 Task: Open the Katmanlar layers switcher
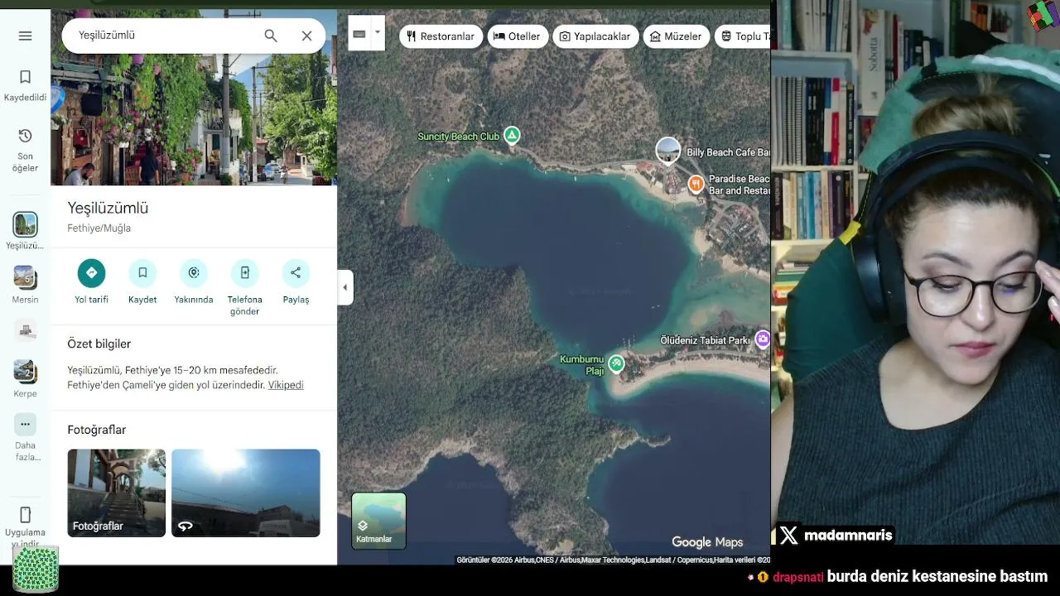378,521
